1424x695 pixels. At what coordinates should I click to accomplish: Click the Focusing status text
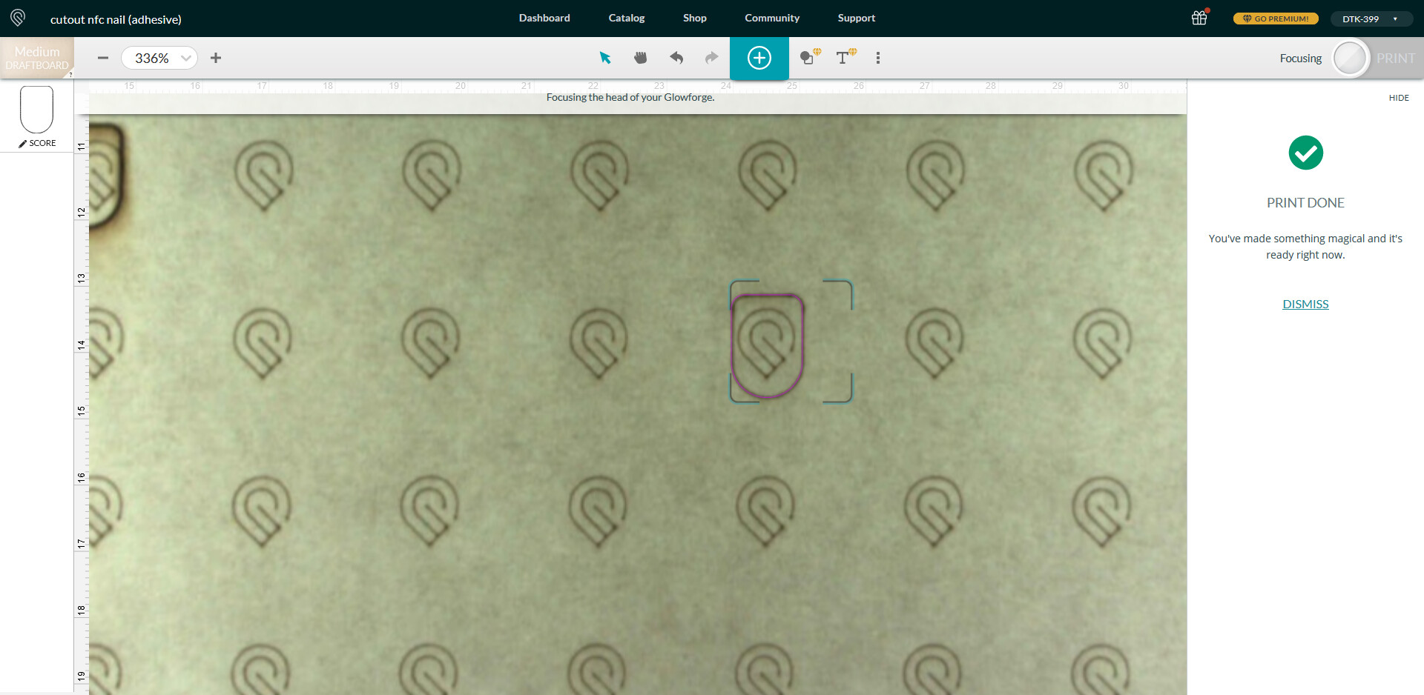[1301, 58]
